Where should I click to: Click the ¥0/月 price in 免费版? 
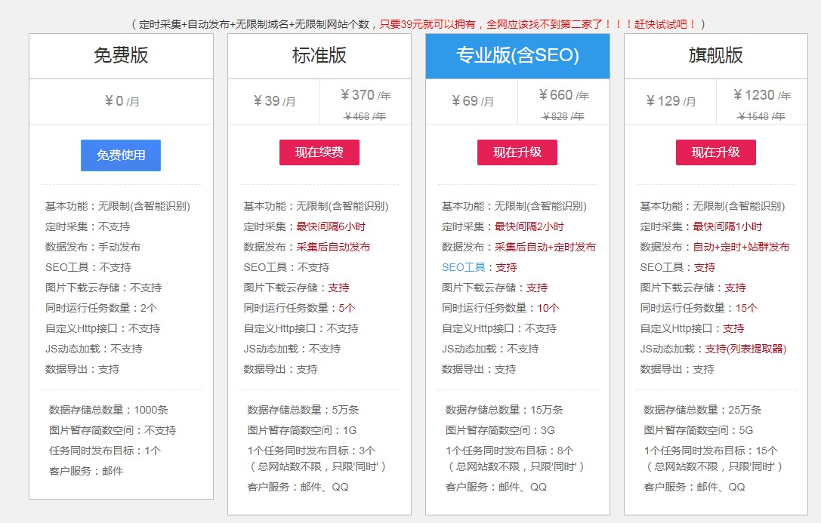[121, 101]
